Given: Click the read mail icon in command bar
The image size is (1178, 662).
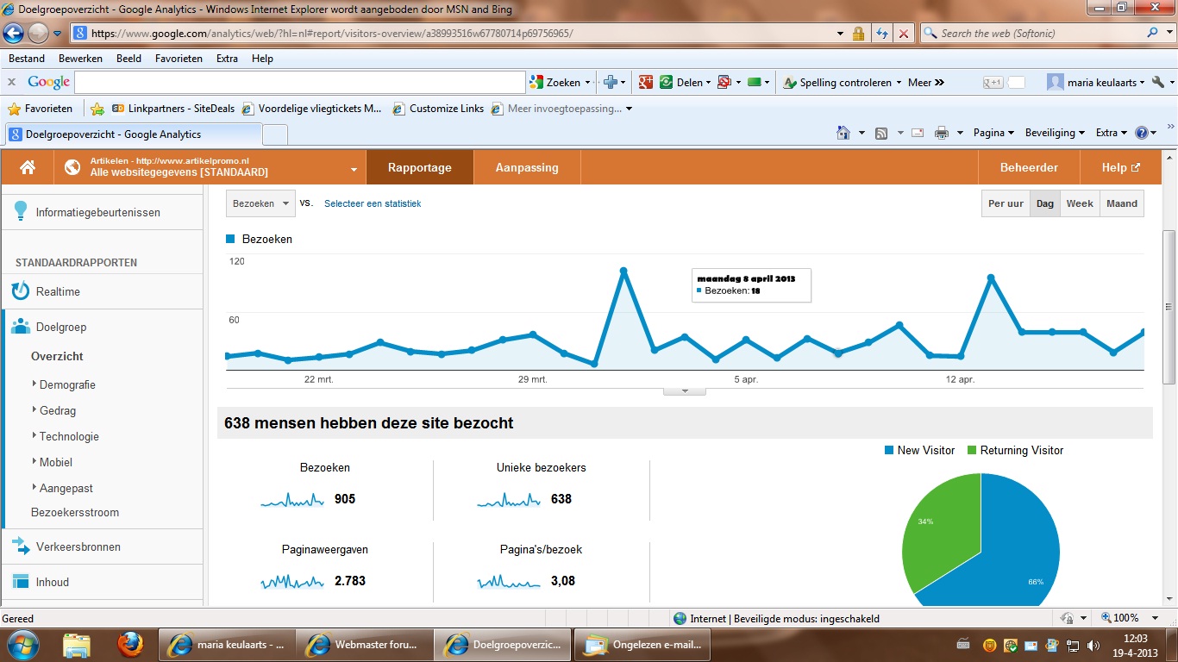Looking at the screenshot, I should tap(918, 133).
